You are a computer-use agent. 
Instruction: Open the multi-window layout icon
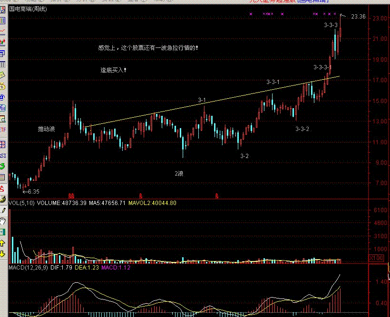(2, 54)
